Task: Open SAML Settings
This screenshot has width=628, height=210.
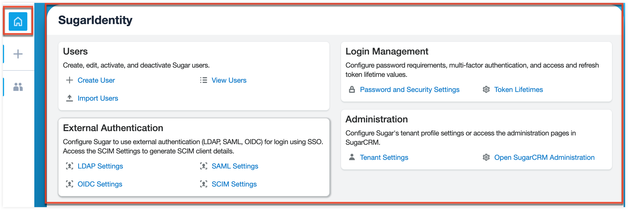Action: pos(235,166)
